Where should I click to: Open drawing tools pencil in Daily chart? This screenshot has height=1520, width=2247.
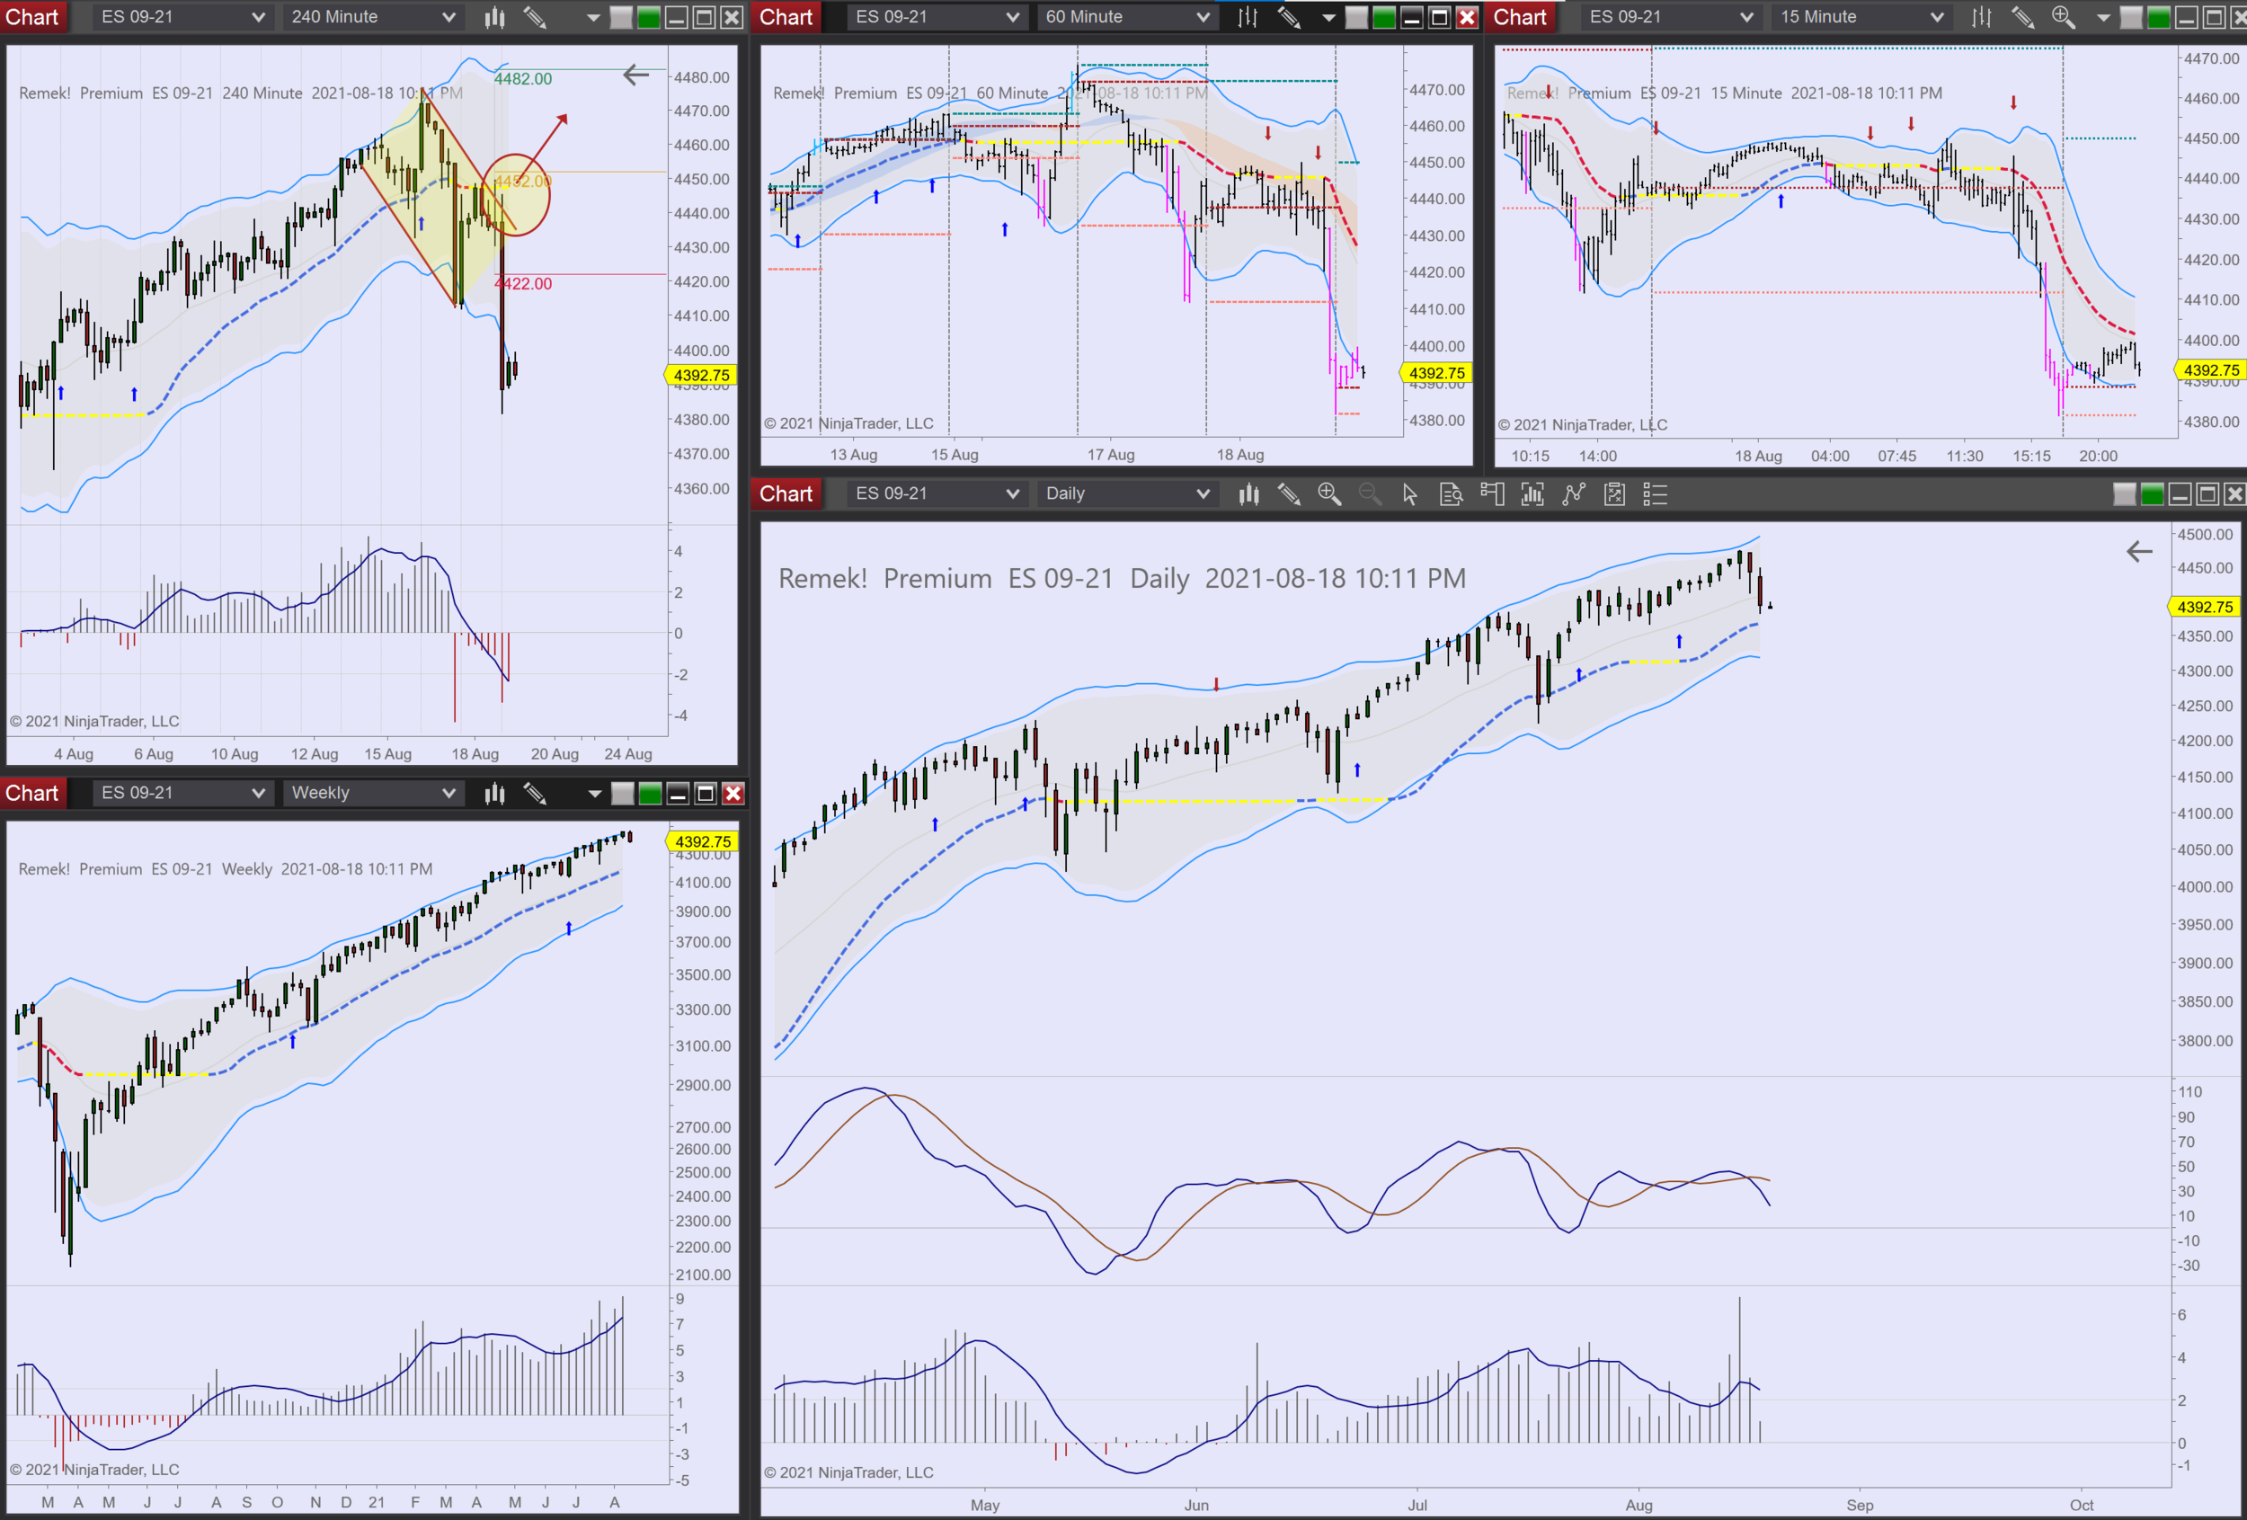click(x=1289, y=494)
